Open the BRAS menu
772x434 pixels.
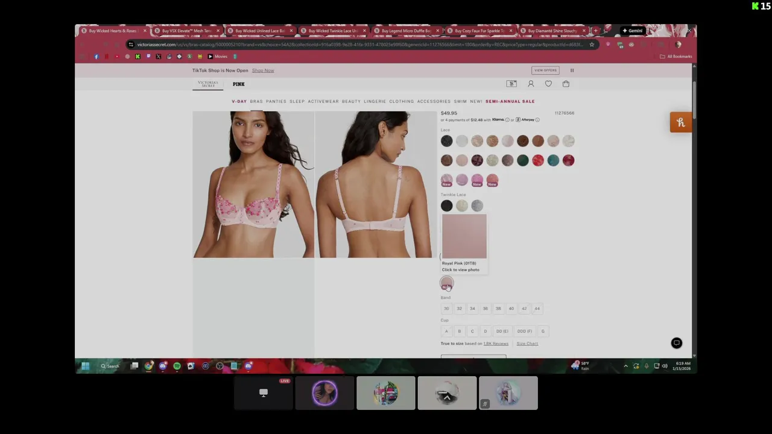[x=256, y=101]
